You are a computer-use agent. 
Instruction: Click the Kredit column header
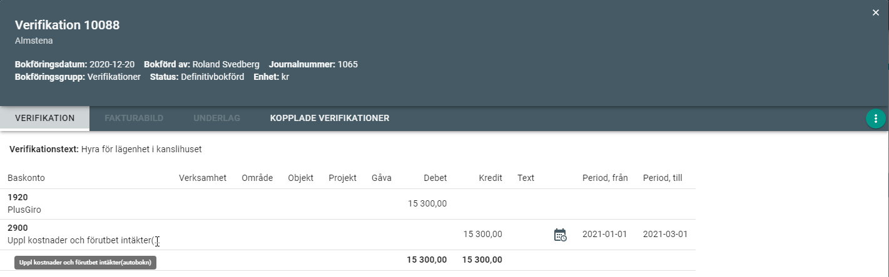[x=490, y=178]
